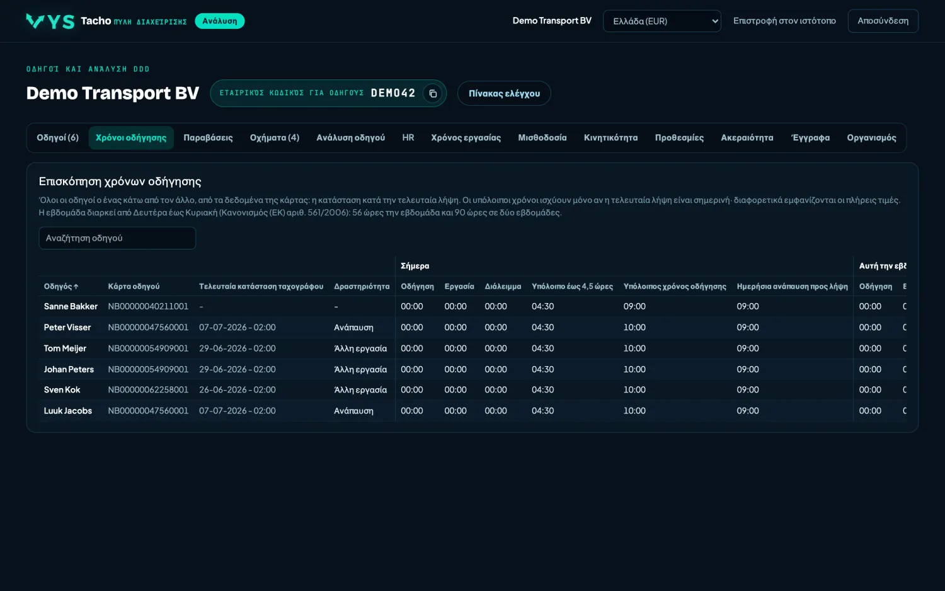Click Luuk Jacobs' date 07-07-2026 - 02:00
Screen dimensions: 945x591
pyautogui.click(x=238, y=411)
